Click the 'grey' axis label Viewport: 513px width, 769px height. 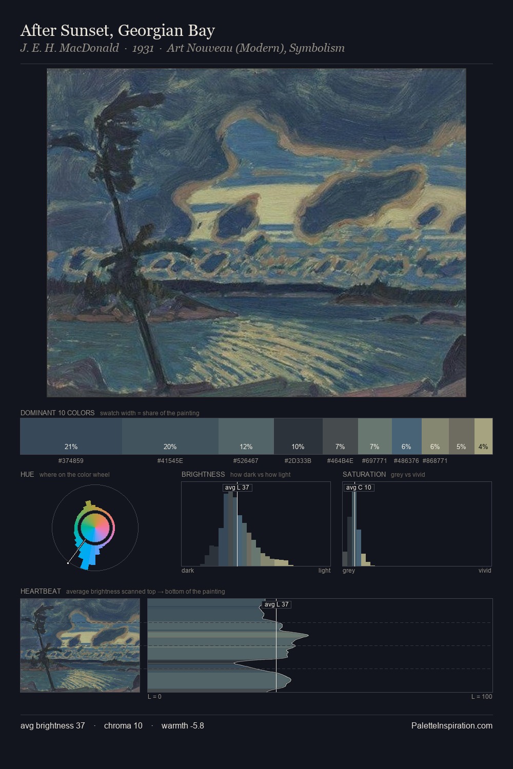pos(349,571)
